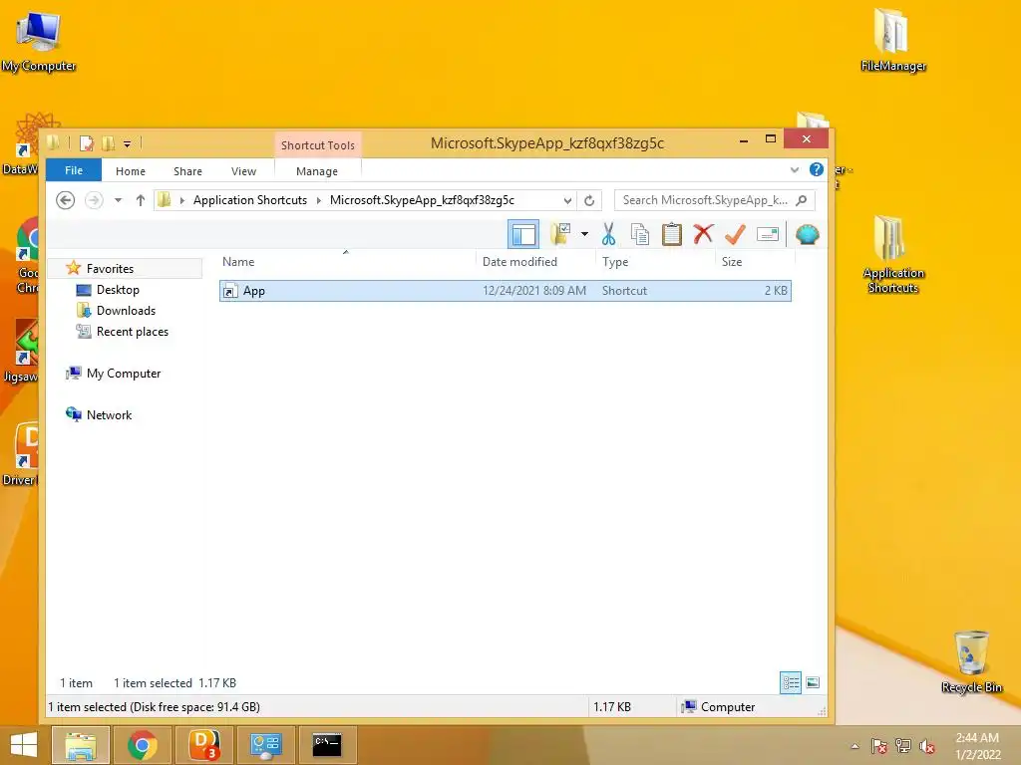Open the Control Panel taskbar icon
This screenshot has height=765, width=1021.
[x=265, y=745]
